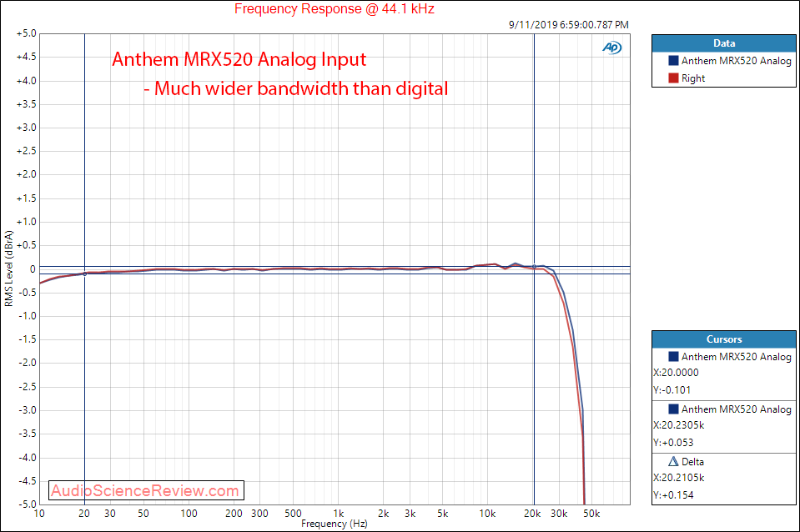Screen dimensions: 800x532
Task: Click 'Anthem MRX520 Analog' in the Data legend
Action: 737,61
